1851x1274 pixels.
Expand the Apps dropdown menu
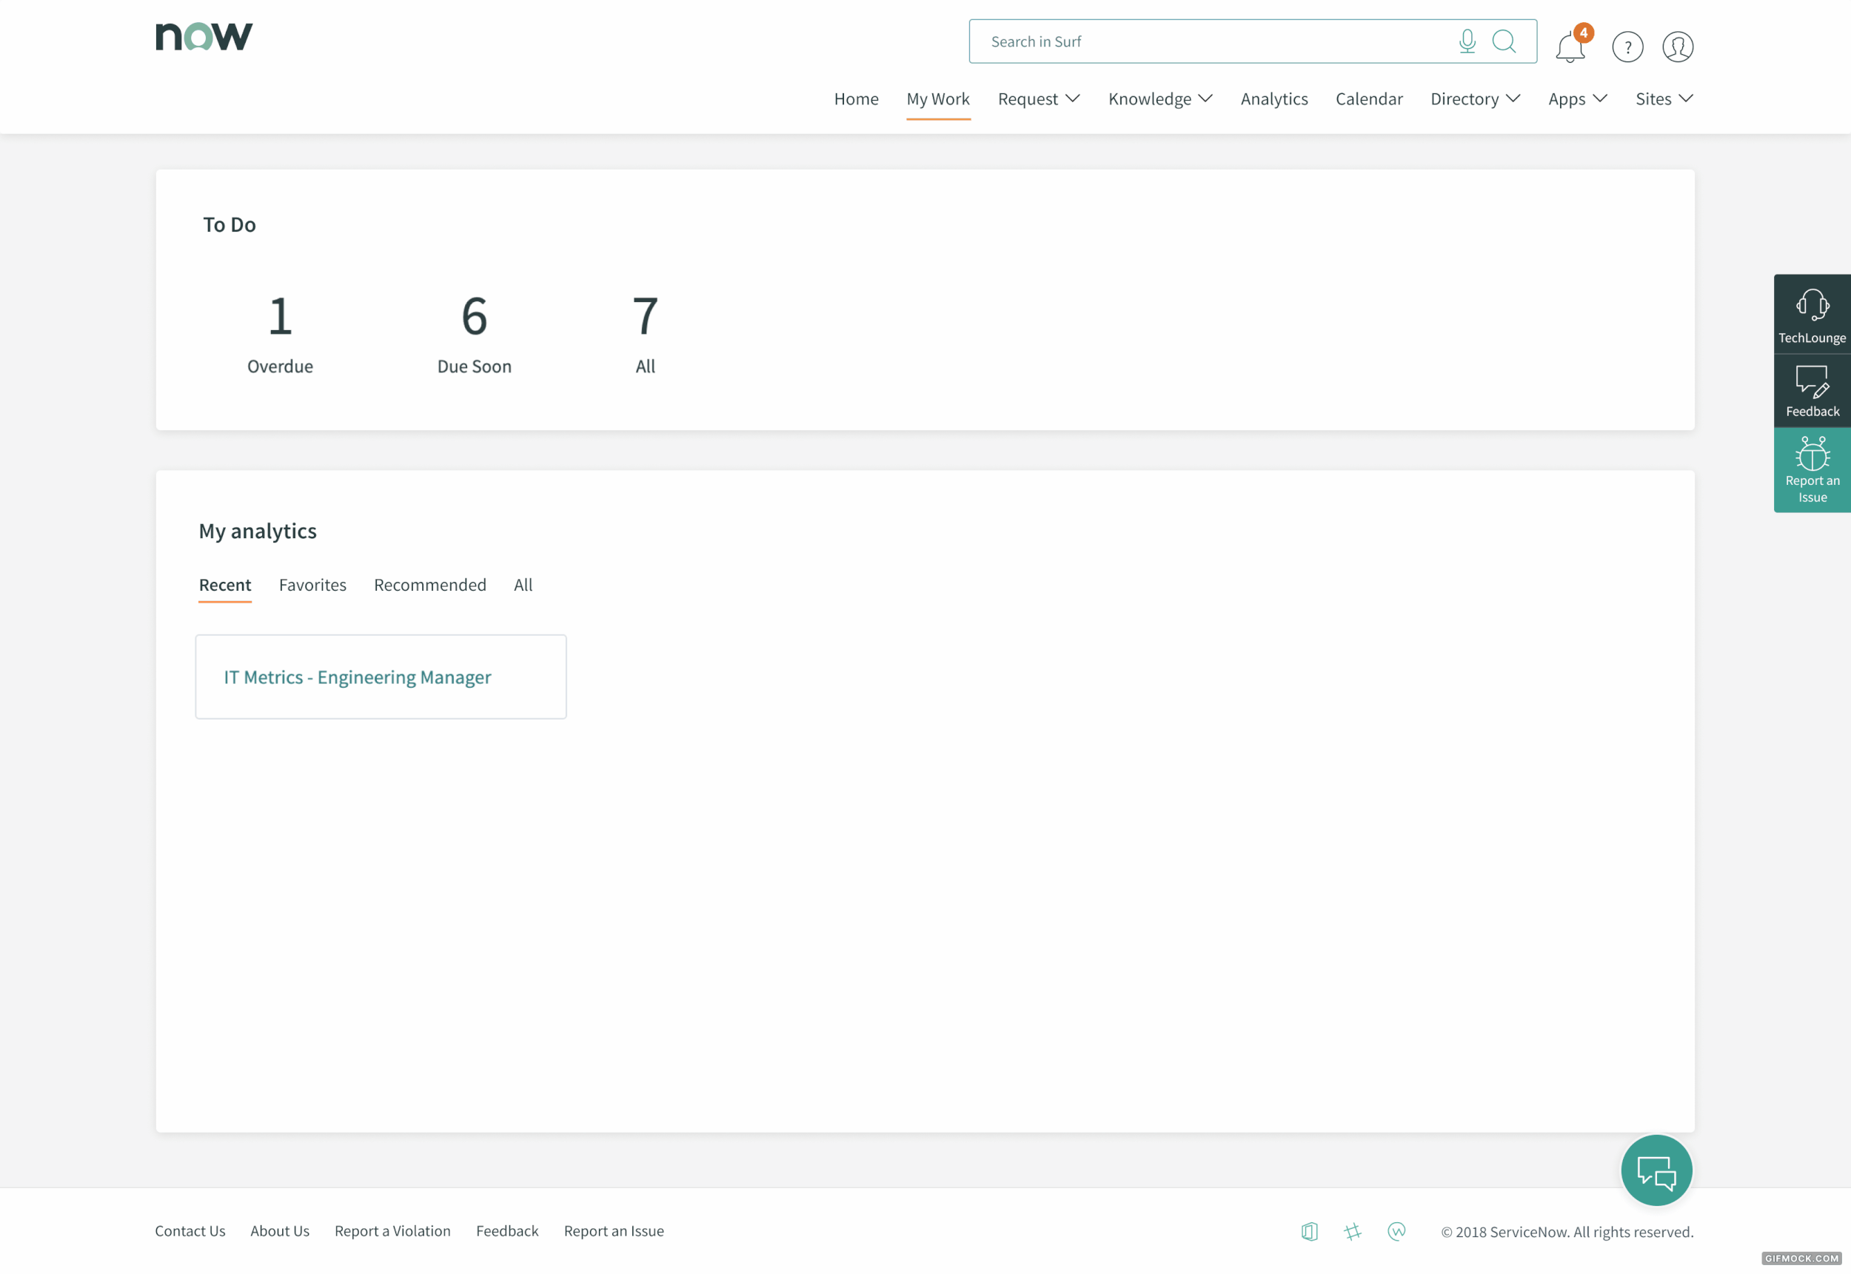1576,99
